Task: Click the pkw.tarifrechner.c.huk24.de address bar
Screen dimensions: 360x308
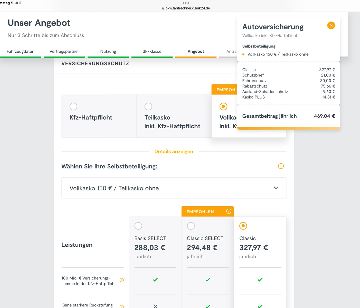Action: (x=187, y=8)
